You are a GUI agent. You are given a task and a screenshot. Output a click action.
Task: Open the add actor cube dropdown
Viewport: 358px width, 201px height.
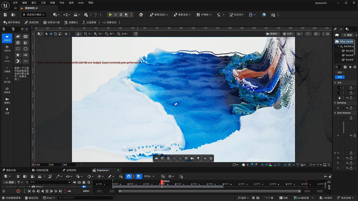point(56,15)
